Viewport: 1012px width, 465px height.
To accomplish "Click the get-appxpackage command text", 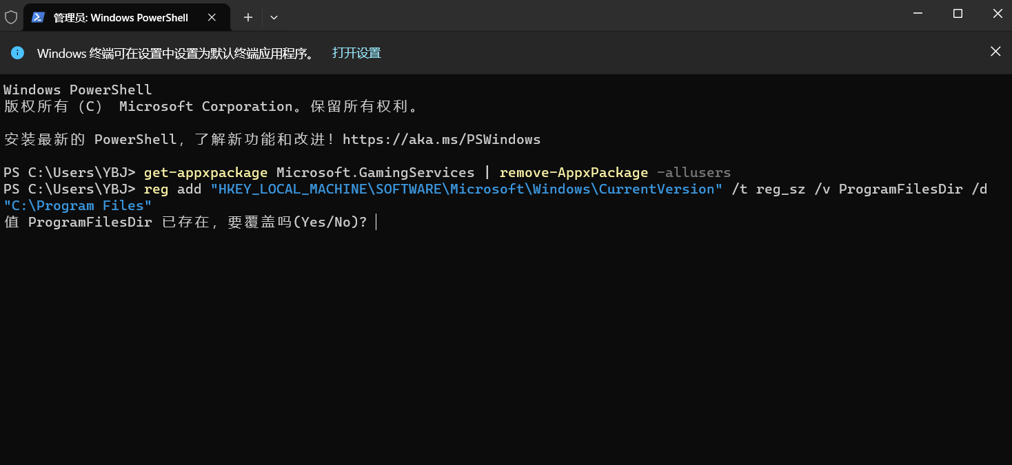I will pyautogui.click(x=205, y=172).
